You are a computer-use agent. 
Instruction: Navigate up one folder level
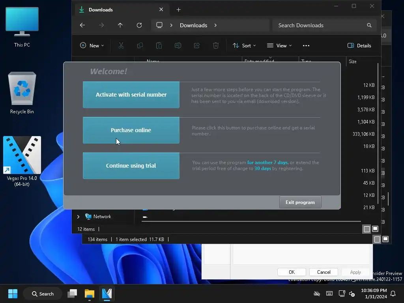coord(120,25)
